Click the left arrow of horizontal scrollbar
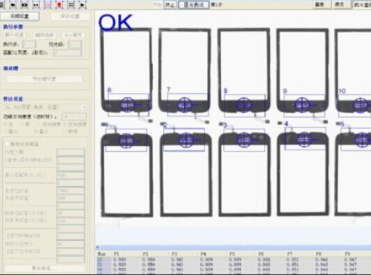371x275 pixels. coord(98,247)
